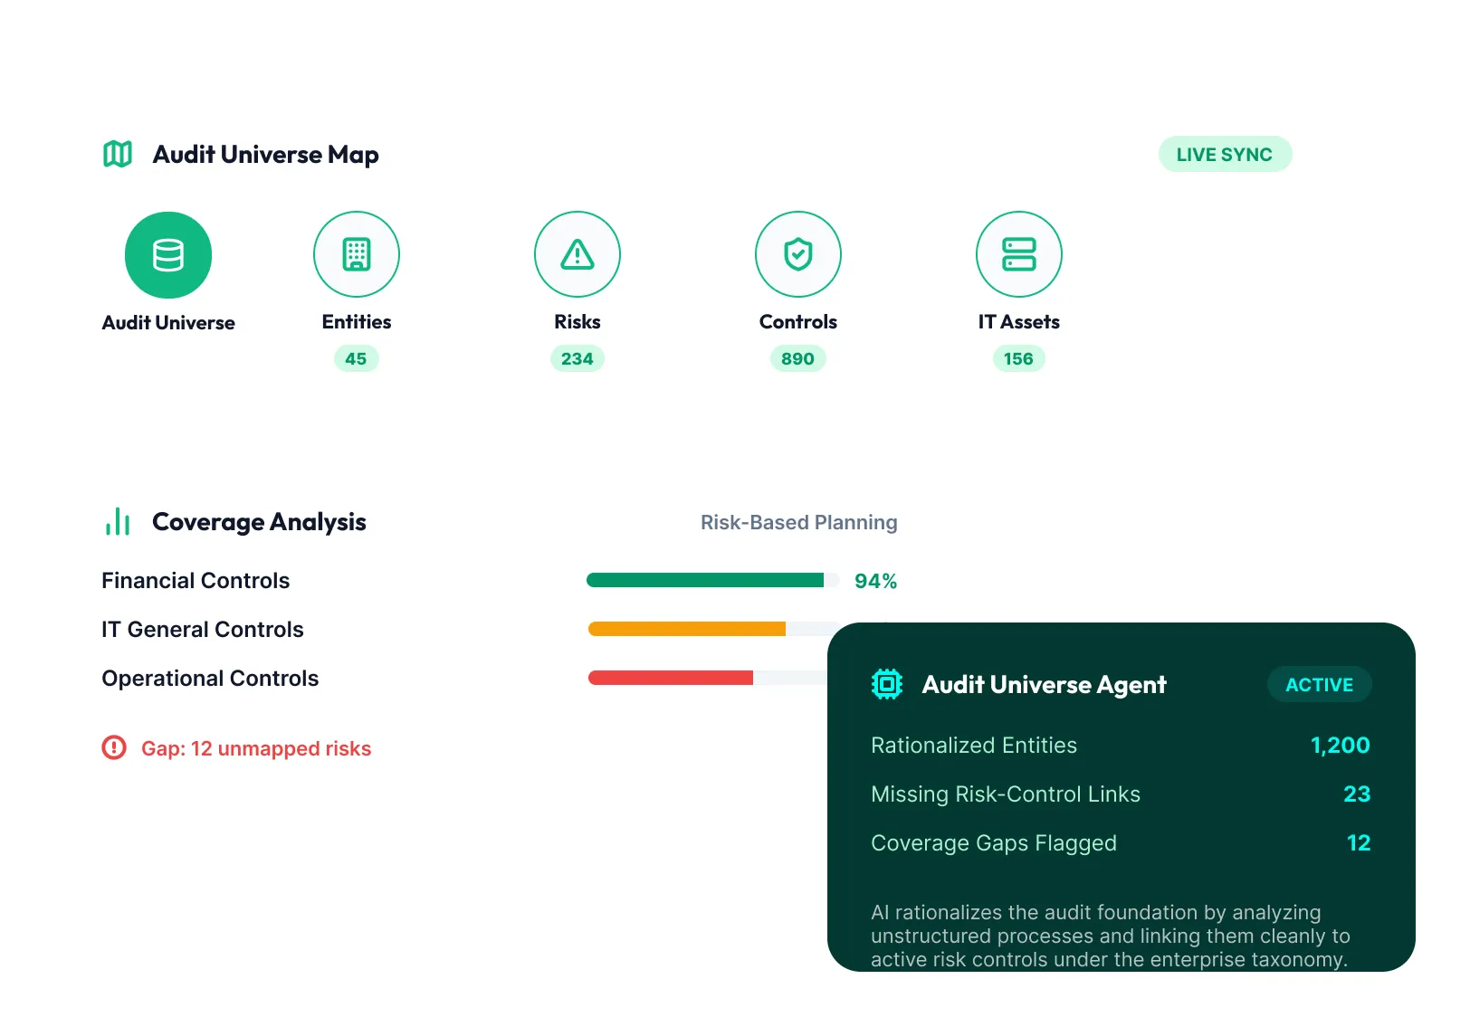Click the green Financial Controls progress bar
This screenshot has width=1470, height=1036.
(705, 580)
